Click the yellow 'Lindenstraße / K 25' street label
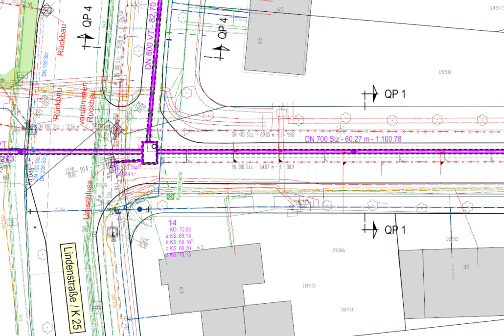 [73, 288]
